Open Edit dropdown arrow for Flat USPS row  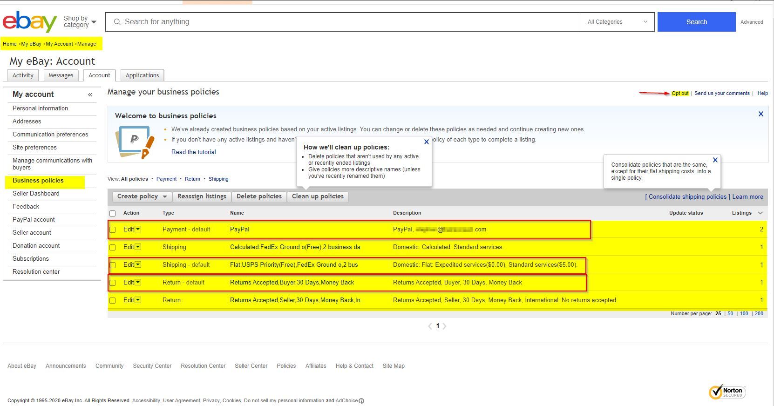[138, 264]
